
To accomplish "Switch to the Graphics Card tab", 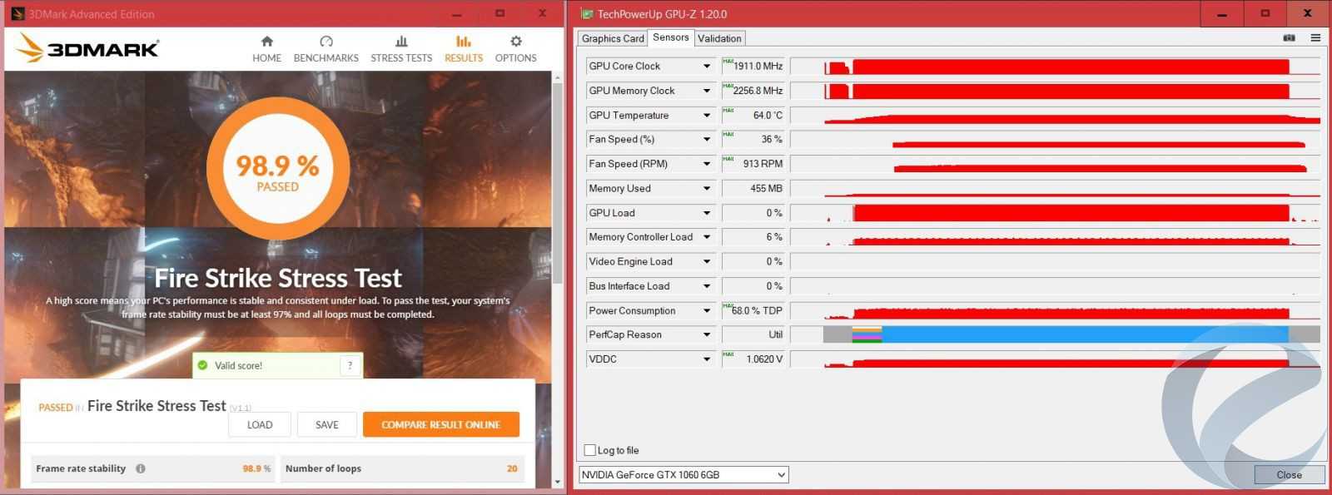I will point(613,38).
